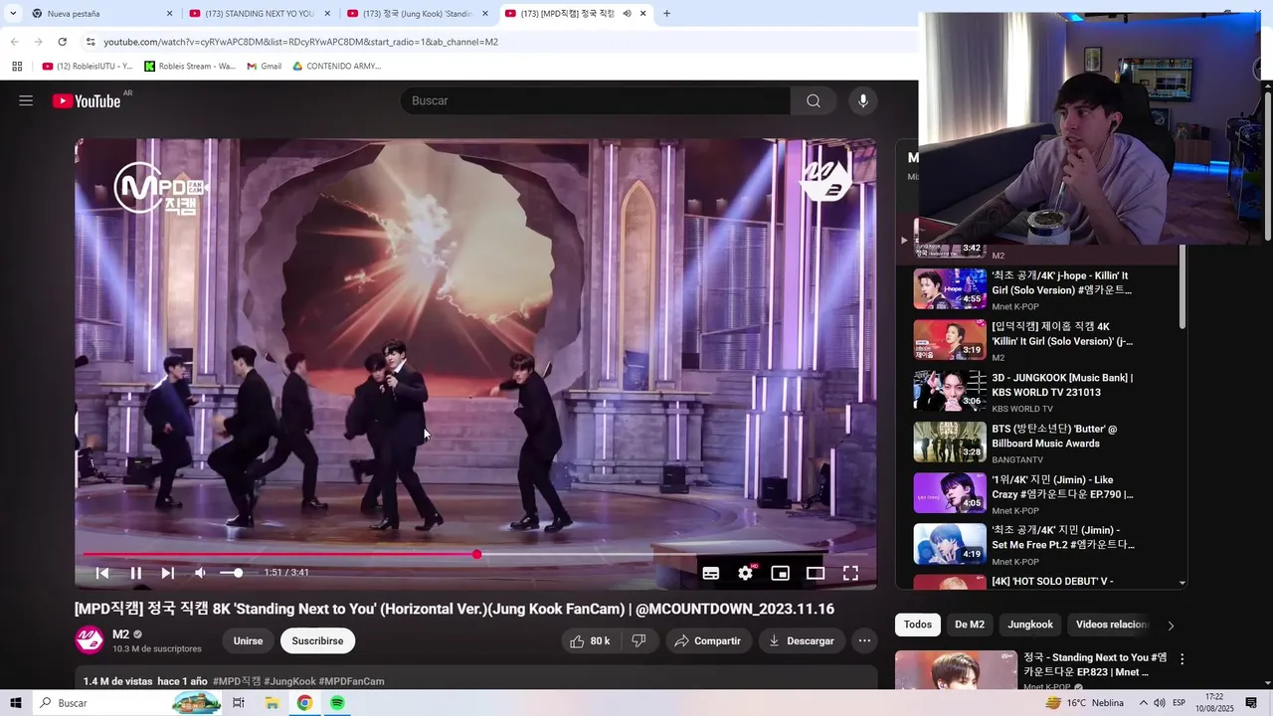The width and height of the screenshot is (1273, 716).
Task: Open a new browser tab
Action: (x=666, y=14)
